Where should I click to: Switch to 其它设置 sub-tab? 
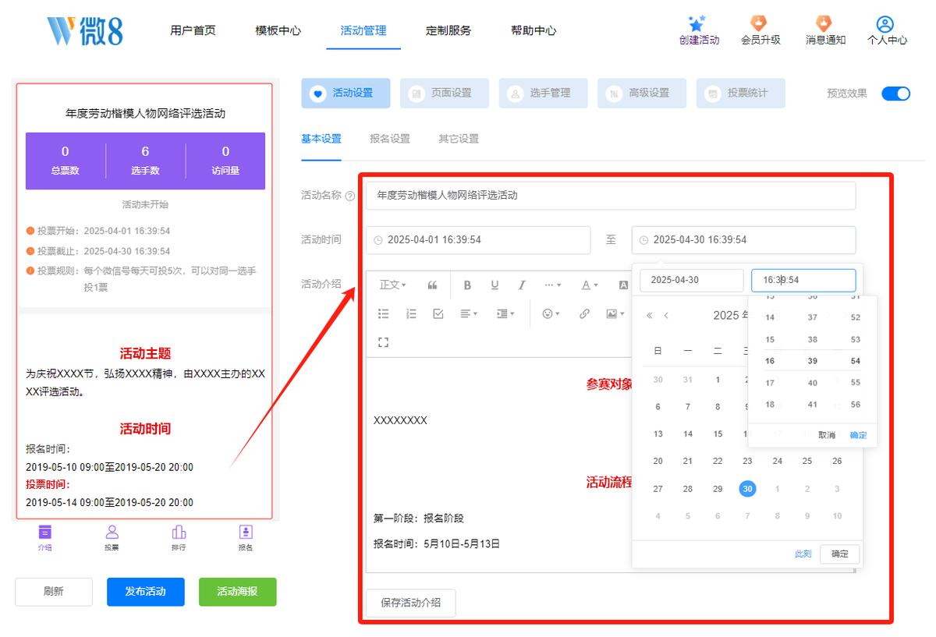459,139
